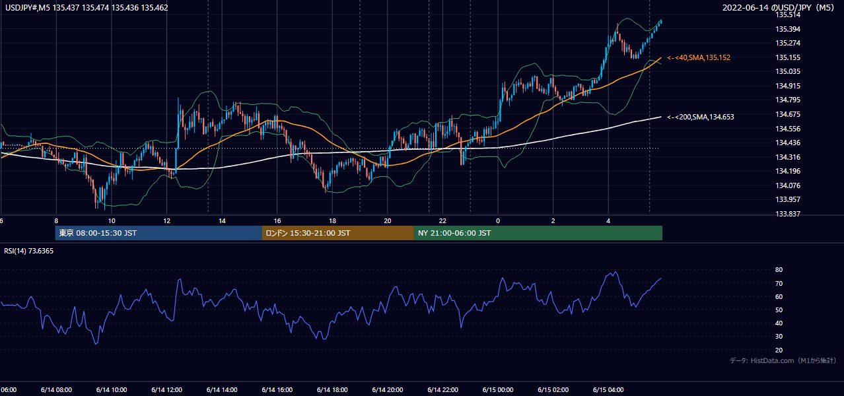The width and height of the screenshot is (844, 396).
Task: Click the '2022-06-14 のUSD/JPY（M5）' chart title
Action: [x=779, y=8]
